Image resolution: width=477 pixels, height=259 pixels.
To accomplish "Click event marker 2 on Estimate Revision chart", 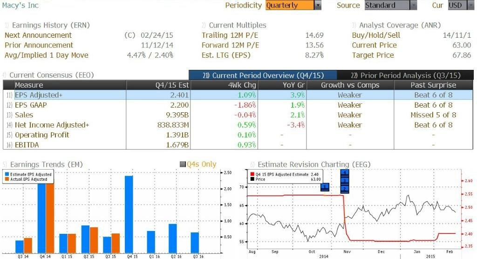I will click(x=344, y=189).
